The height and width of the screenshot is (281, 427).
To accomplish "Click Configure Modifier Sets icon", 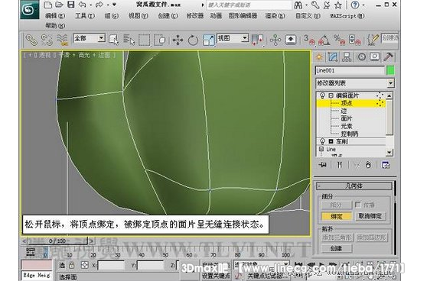I will pyautogui.click(x=386, y=165).
